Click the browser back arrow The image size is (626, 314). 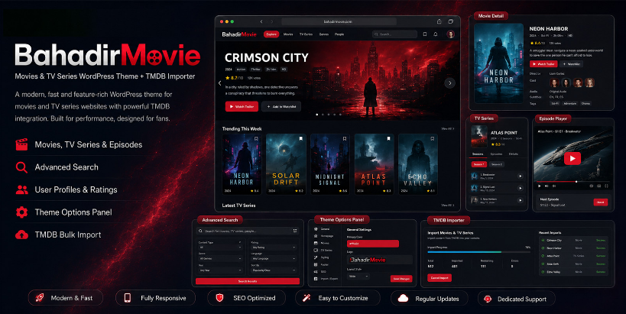point(261,21)
